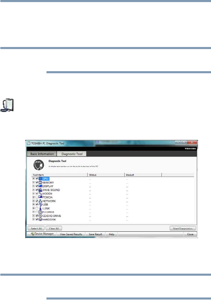
Task: Minimize the Diagnostic Tool window
Action: click(x=178, y=142)
